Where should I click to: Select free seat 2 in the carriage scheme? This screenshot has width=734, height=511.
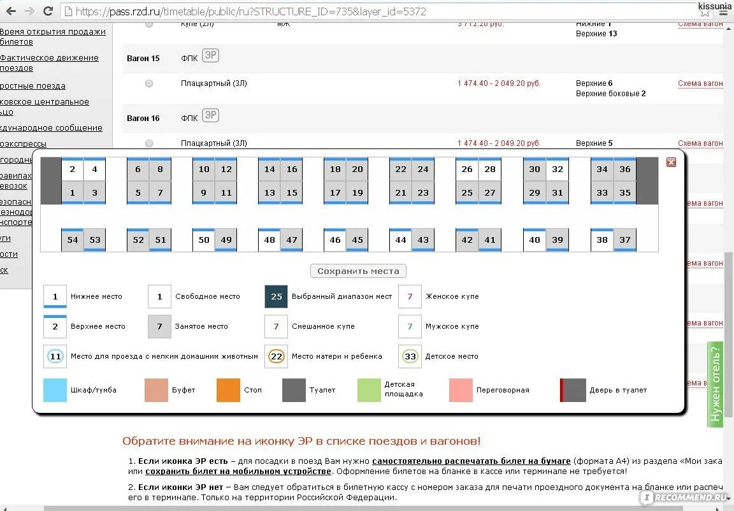pos(73,169)
